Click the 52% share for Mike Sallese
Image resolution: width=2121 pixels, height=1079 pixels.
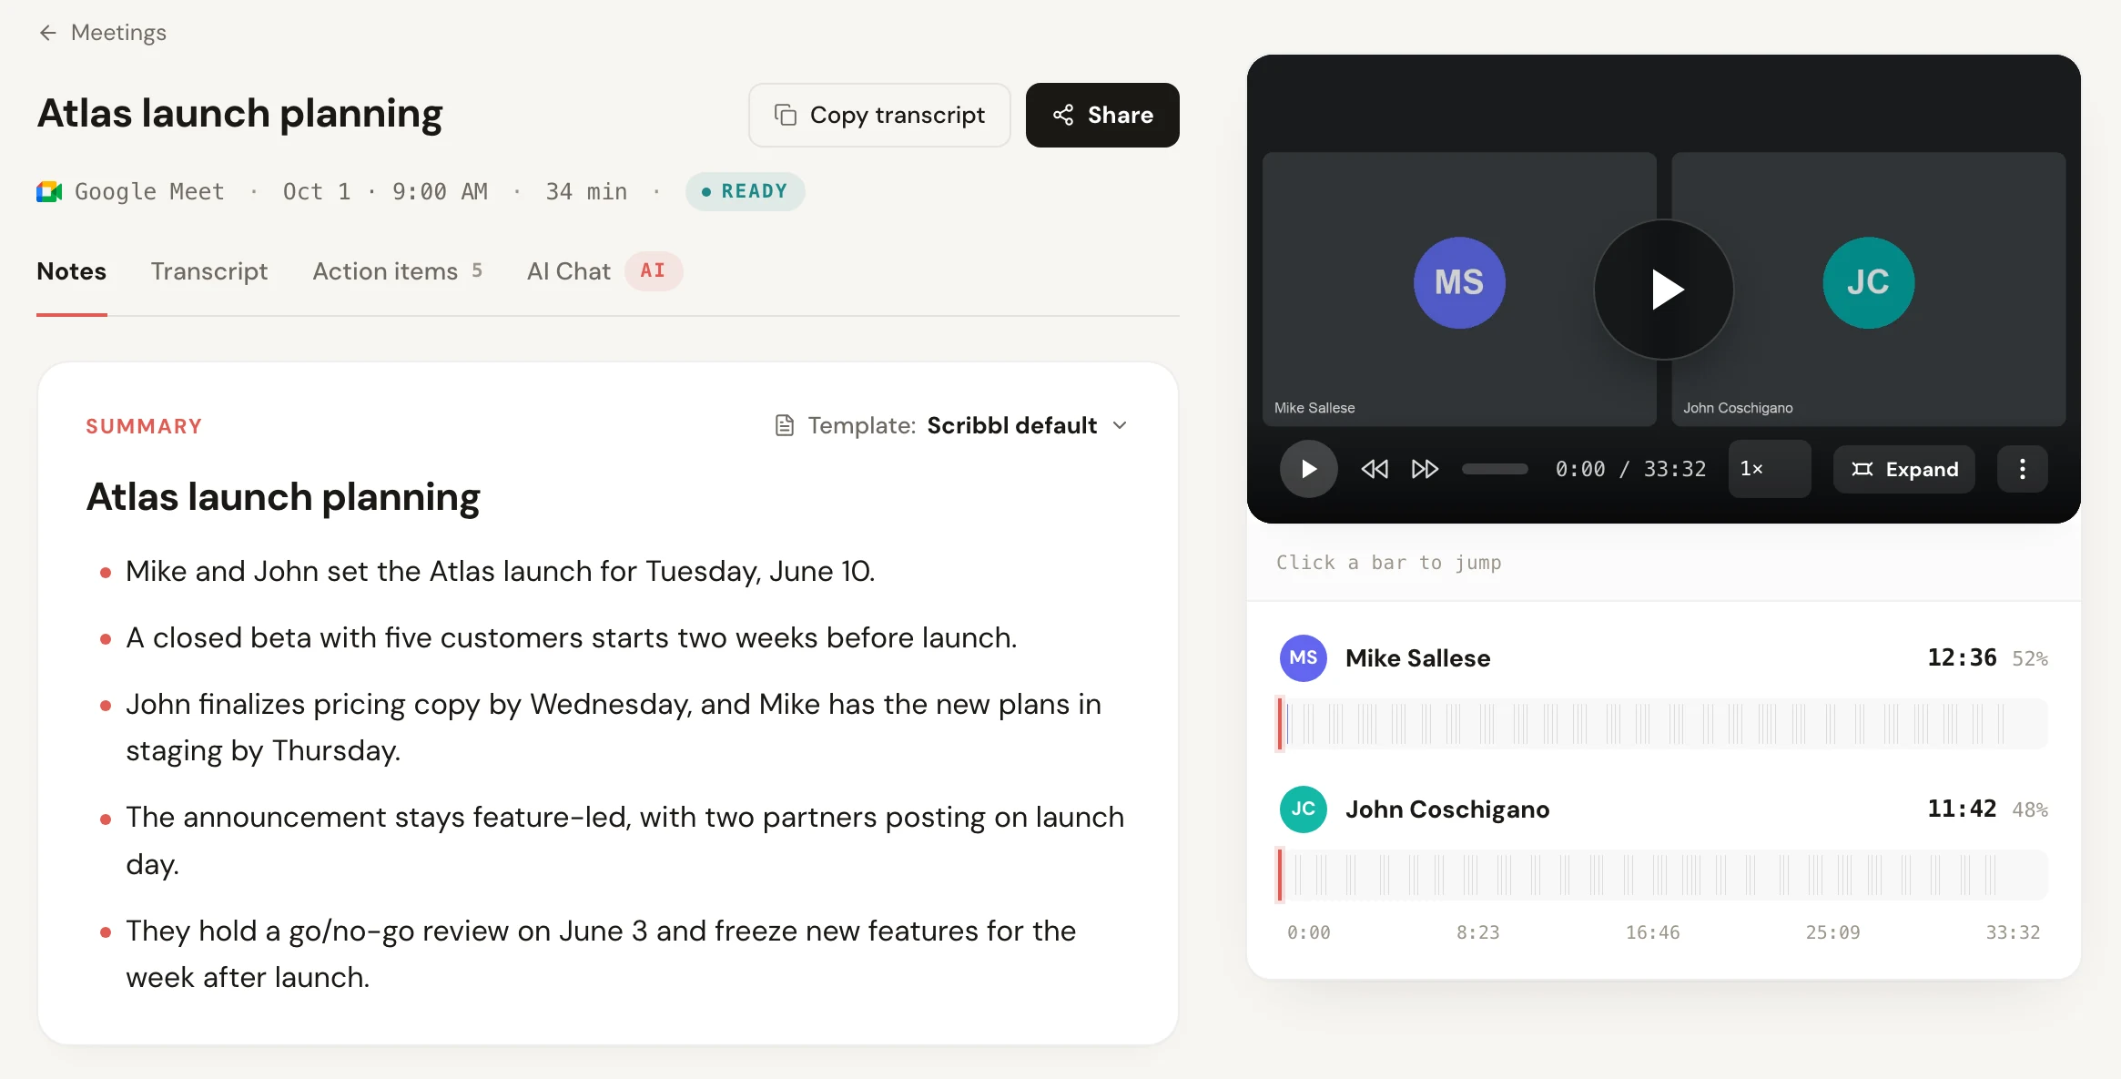point(2030,659)
